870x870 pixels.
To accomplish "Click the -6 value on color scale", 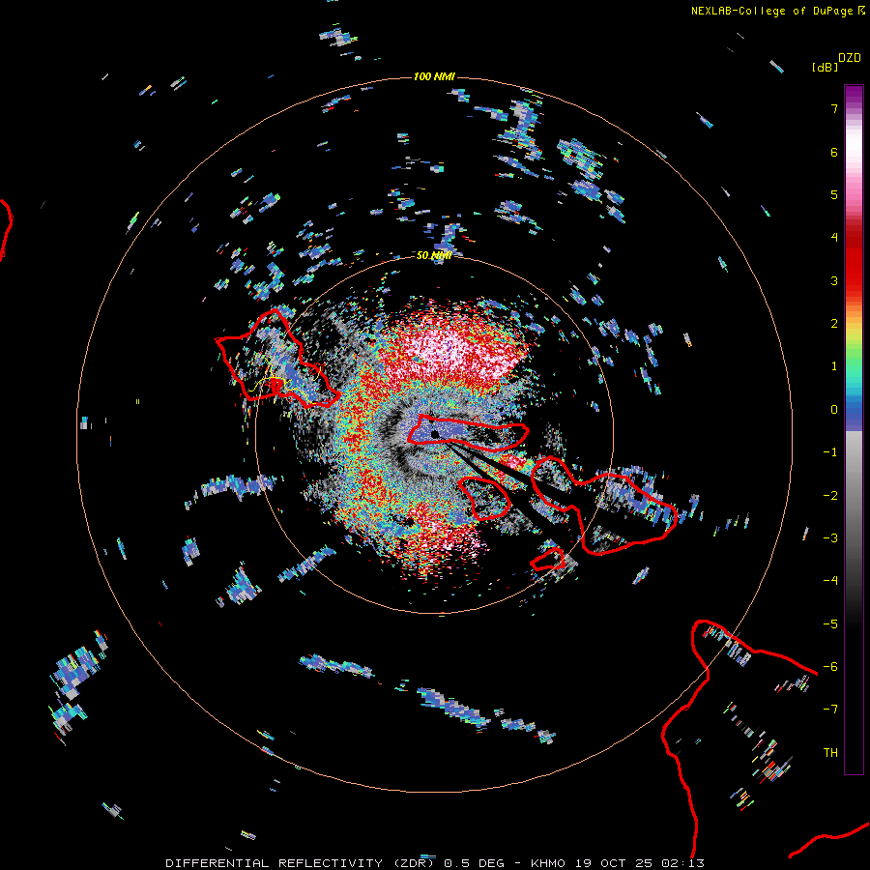I will pyautogui.click(x=830, y=667).
